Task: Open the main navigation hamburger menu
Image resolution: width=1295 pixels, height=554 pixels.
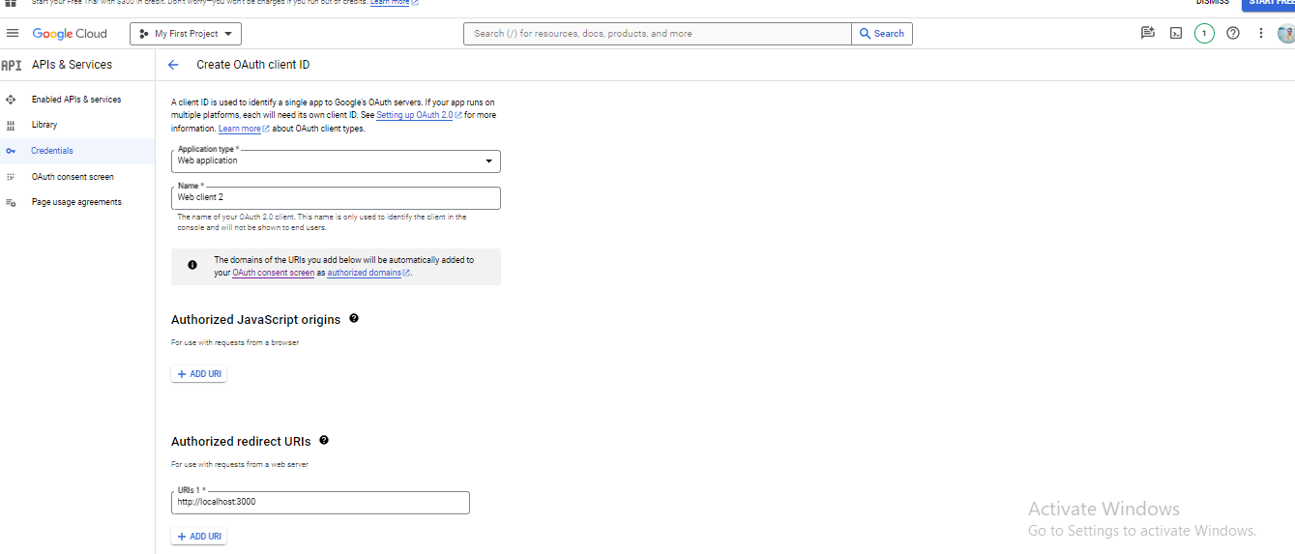Action: (x=13, y=33)
